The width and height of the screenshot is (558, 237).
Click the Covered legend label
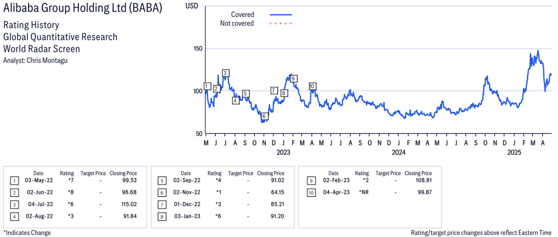point(242,15)
